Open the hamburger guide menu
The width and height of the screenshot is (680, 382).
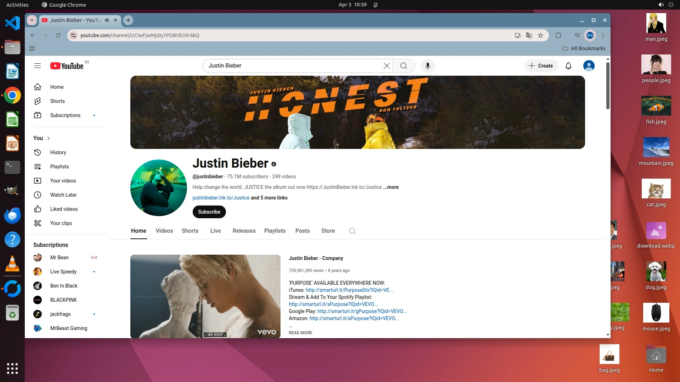[x=38, y=66]
